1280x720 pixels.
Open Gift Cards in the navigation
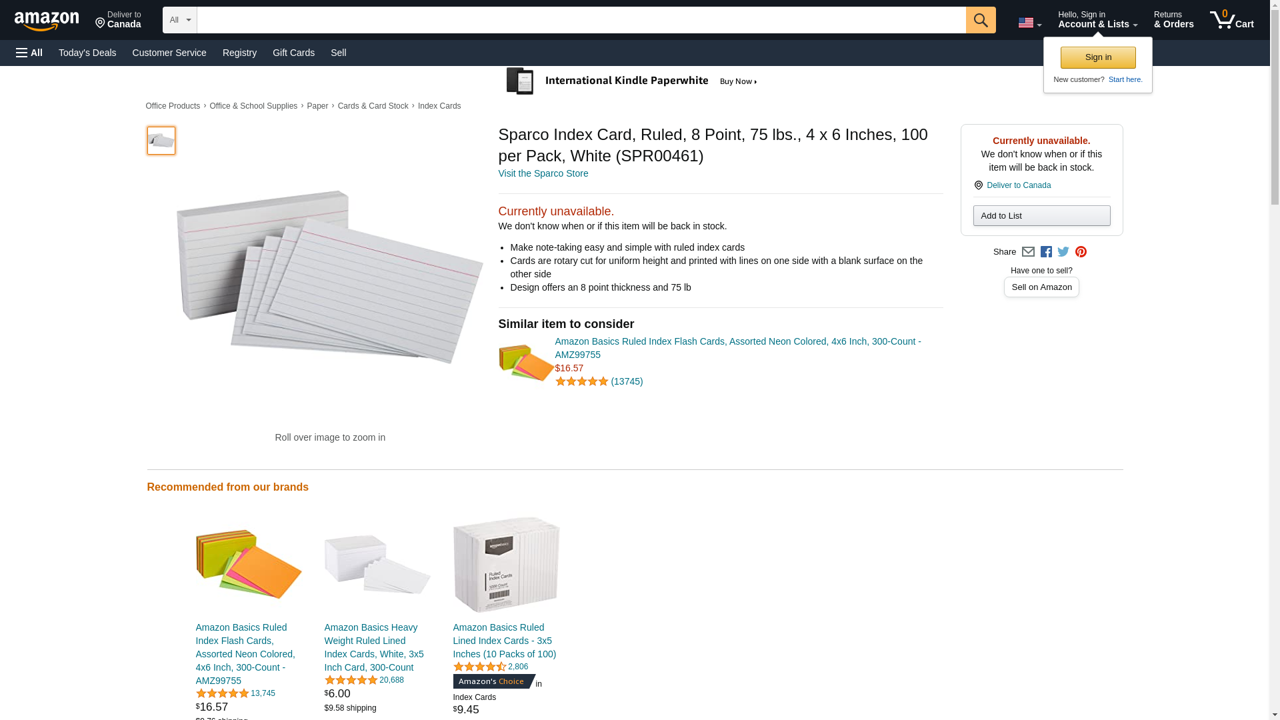pos(293,53)
